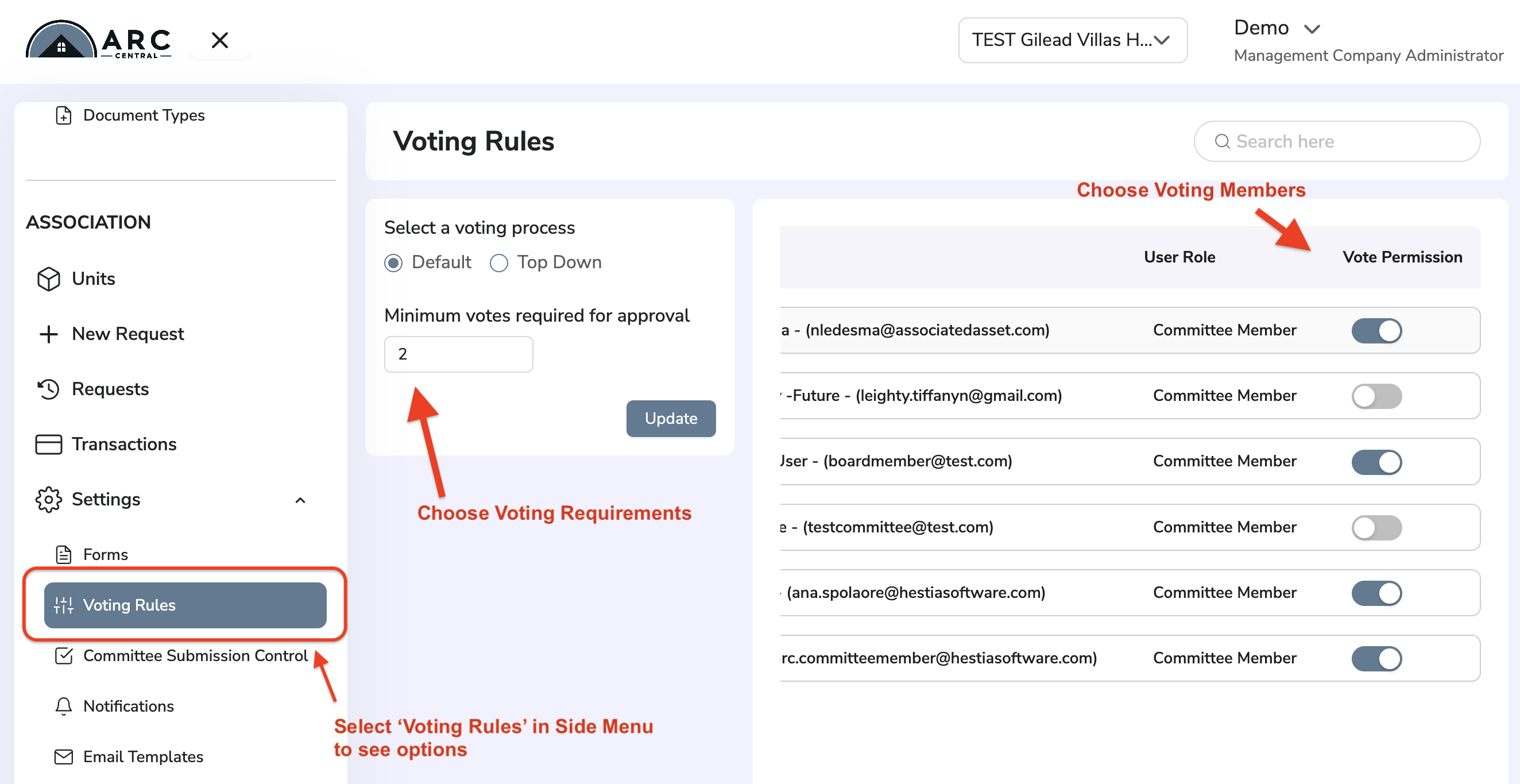Open the TEST Gilead Villas association dropdown
The width and height of the screenshot is (1520, 784).
tap(1072, 40)
